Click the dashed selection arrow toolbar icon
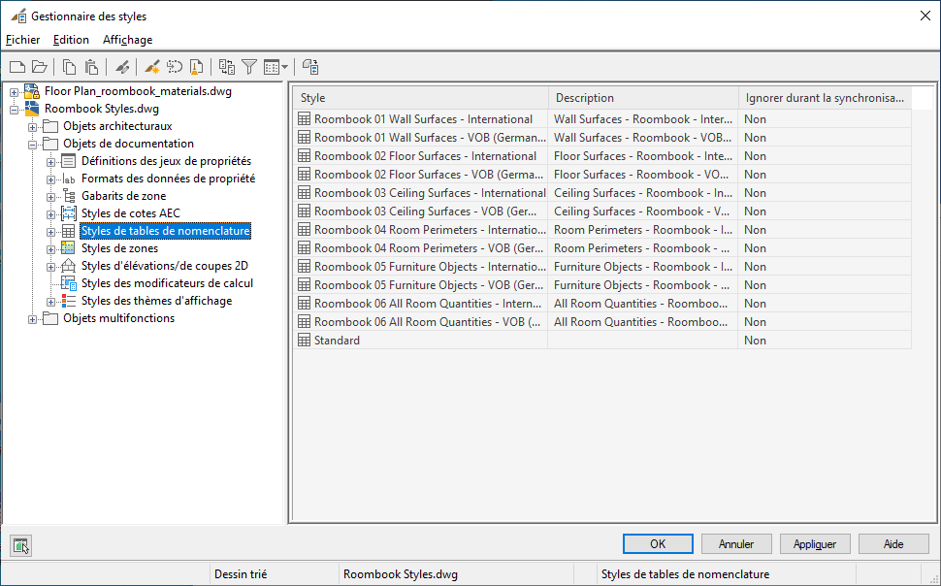Viewport: 941px width, 586px height. pos(174,67)
